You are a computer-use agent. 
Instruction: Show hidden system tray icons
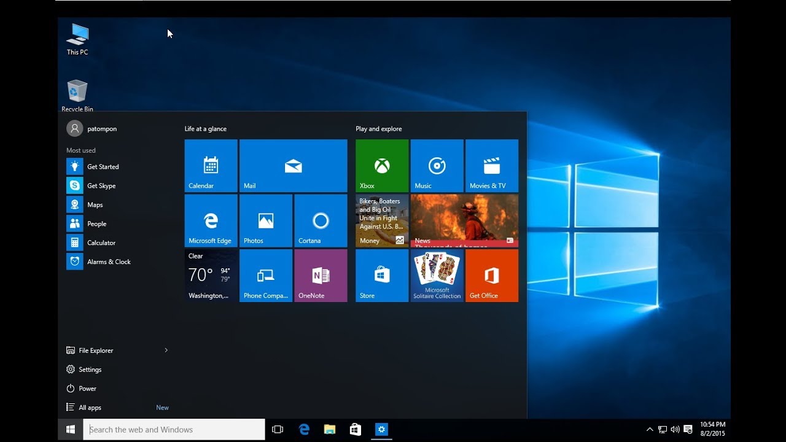[650, 430]
